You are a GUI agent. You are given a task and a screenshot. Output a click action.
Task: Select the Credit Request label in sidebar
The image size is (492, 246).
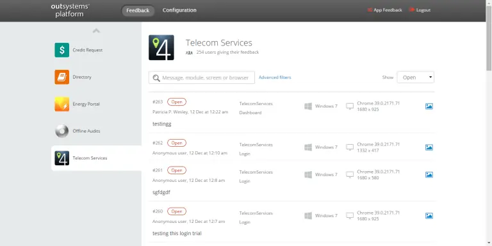tap(88, 50)
